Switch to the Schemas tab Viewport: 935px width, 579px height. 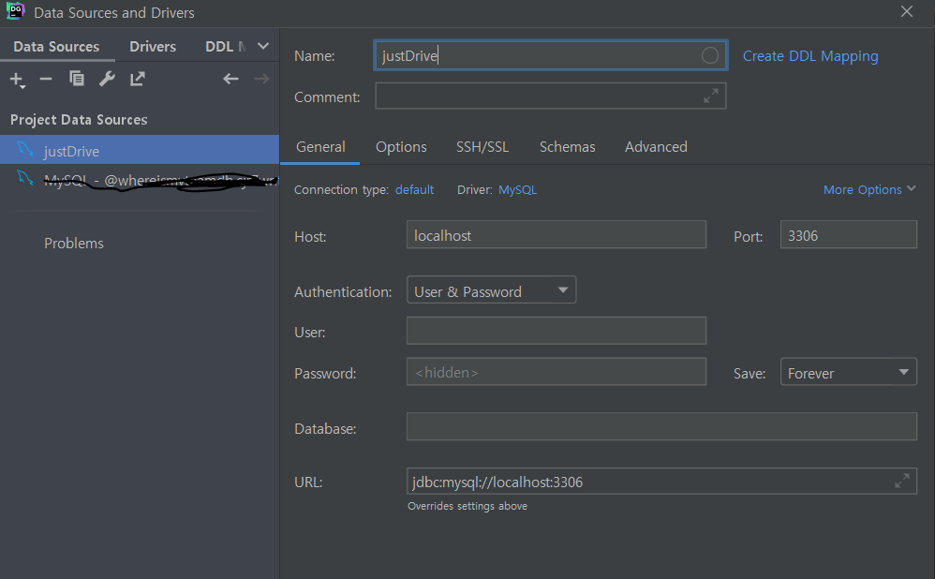567,147
